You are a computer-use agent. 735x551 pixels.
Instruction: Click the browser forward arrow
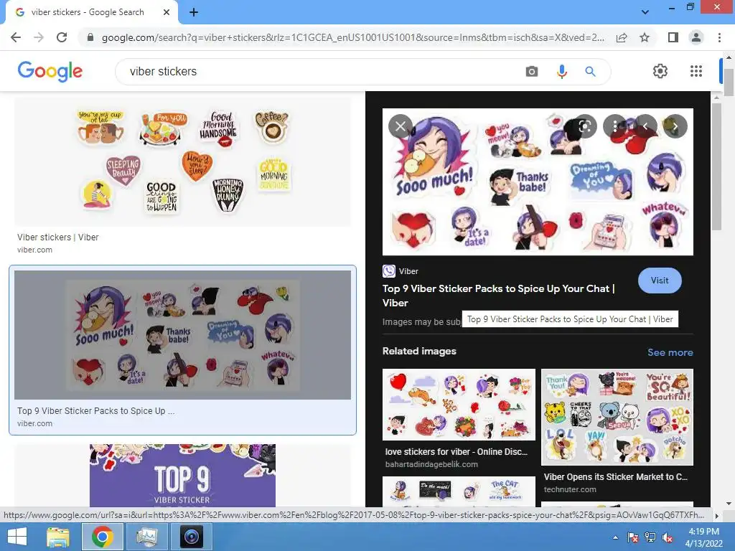[x=39, y=37]
